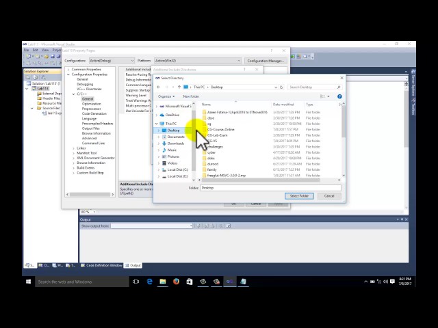Viewport: 438px width, 328px height.
Task: Open Firefox from the taskbar
Action: click(176, 282)
